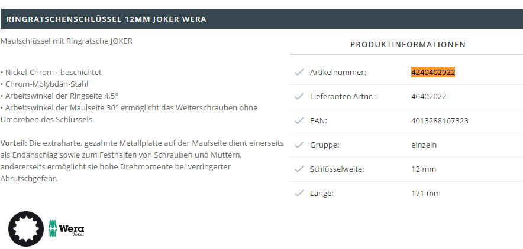Click the checkmark beside Schlüsselweite
This screenshot has height=249, width=523.
pyautogui.click(x=299, y=169)
